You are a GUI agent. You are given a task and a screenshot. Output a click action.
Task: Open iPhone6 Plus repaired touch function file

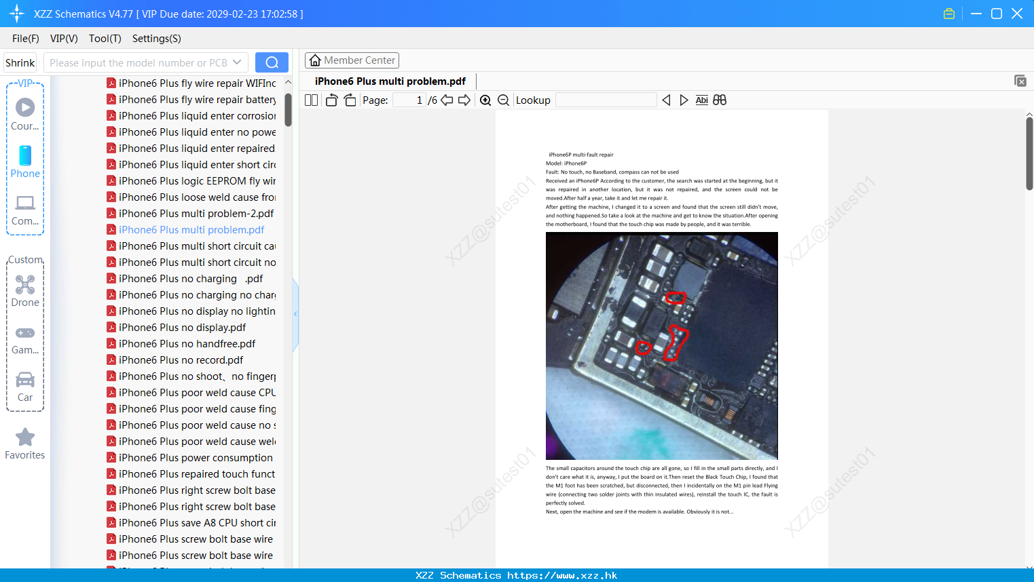tap(191, 474)
